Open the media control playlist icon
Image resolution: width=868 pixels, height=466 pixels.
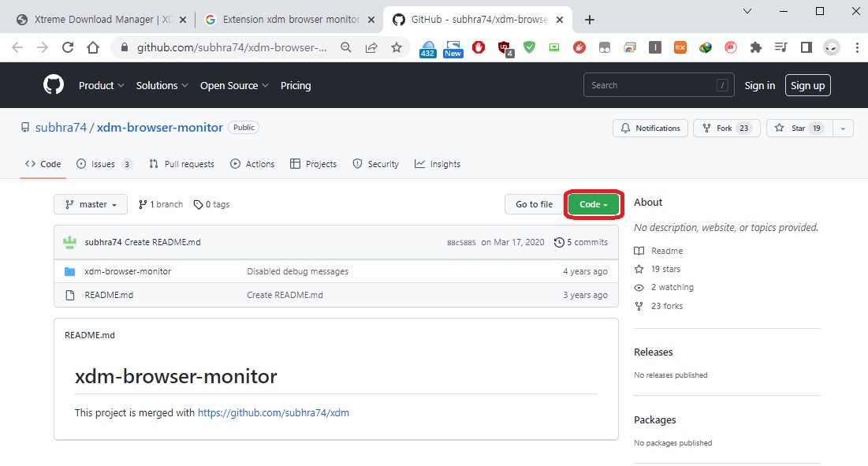tap(780, 47)
